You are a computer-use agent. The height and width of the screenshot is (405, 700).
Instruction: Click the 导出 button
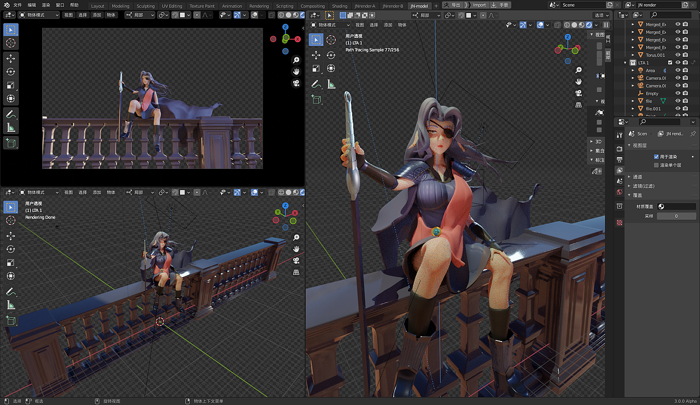(x=453, y=5)
